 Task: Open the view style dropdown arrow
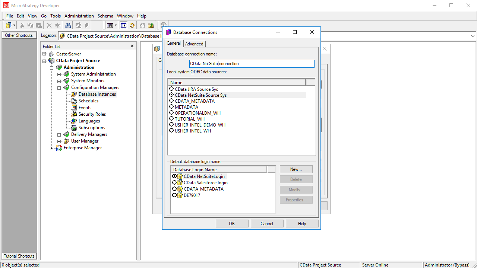tap(115, 25)
